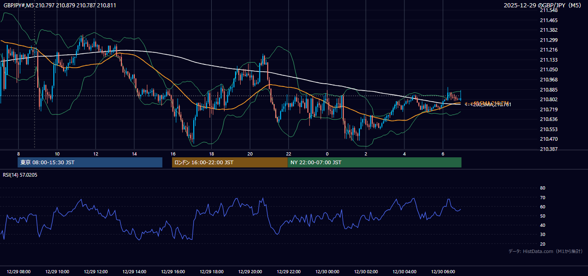Click the 12/29 20:00 date label

coord(250,271)
